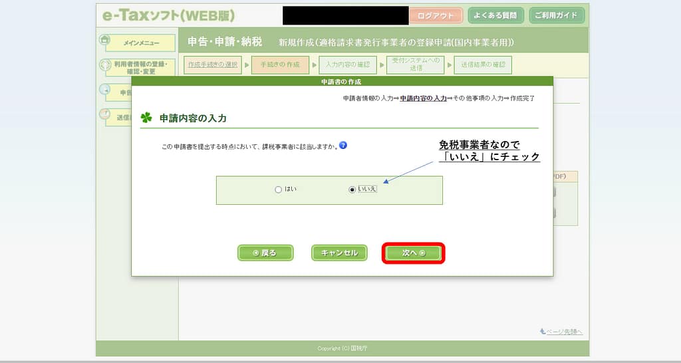Click the clock icon on the fourth sidebar item
Screen dimensions: 681x363
pos(104,114)
